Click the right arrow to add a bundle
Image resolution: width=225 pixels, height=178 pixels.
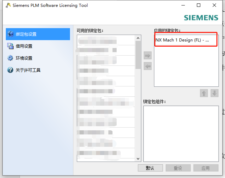click(147, 55)
